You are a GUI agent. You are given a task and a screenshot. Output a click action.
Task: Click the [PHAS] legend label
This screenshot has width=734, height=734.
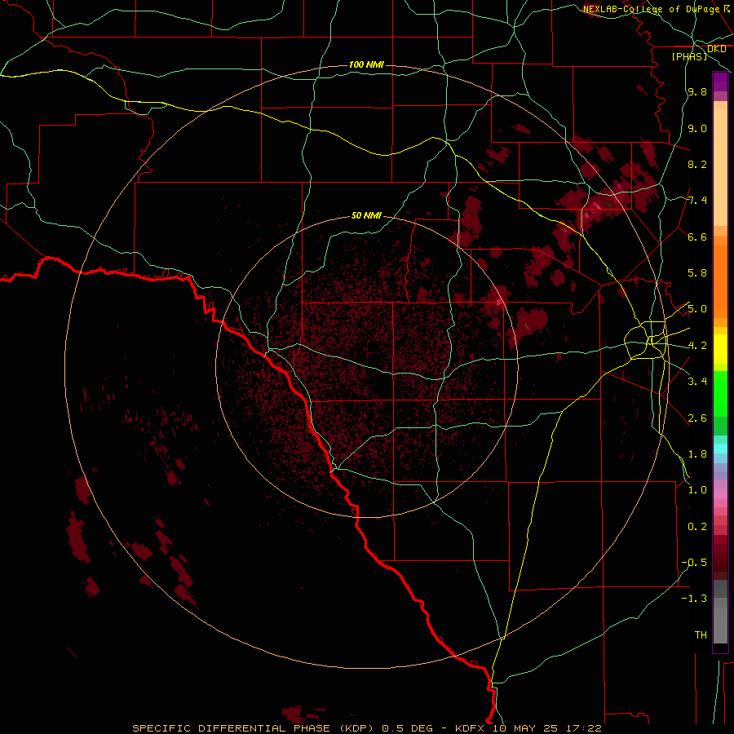[689, 56]
